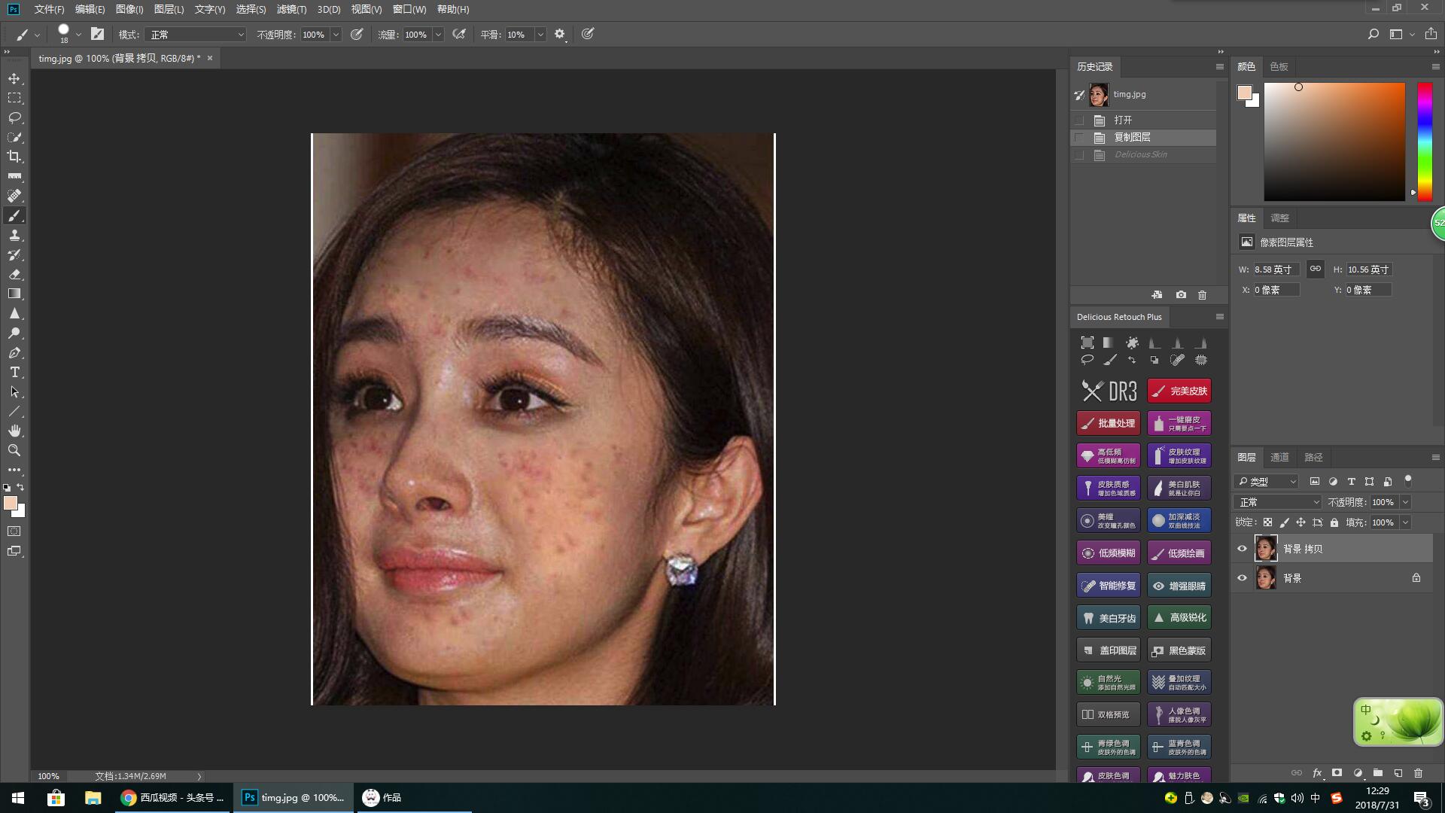Open the opacity 不透明度 dropdown arrow in options bar
The height and width of the screenshot is (813, 1445).
336,35
